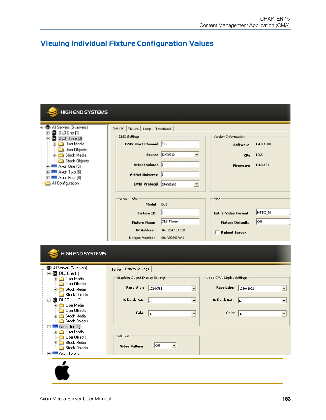Select Stock Media under lower DL3 Three
The height and width of the screenshot is (420, 326).
click(x=76, y=316)
